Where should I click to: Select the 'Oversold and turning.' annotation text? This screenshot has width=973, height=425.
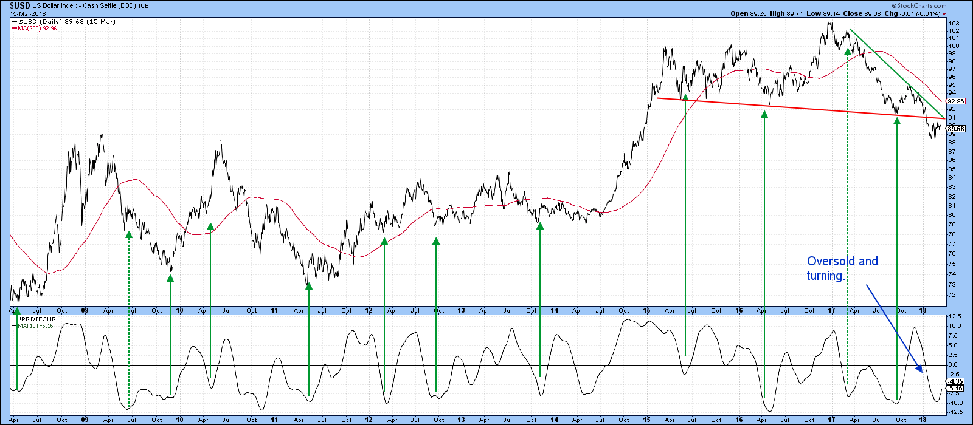pyautogui.click(x=842, y=268)
